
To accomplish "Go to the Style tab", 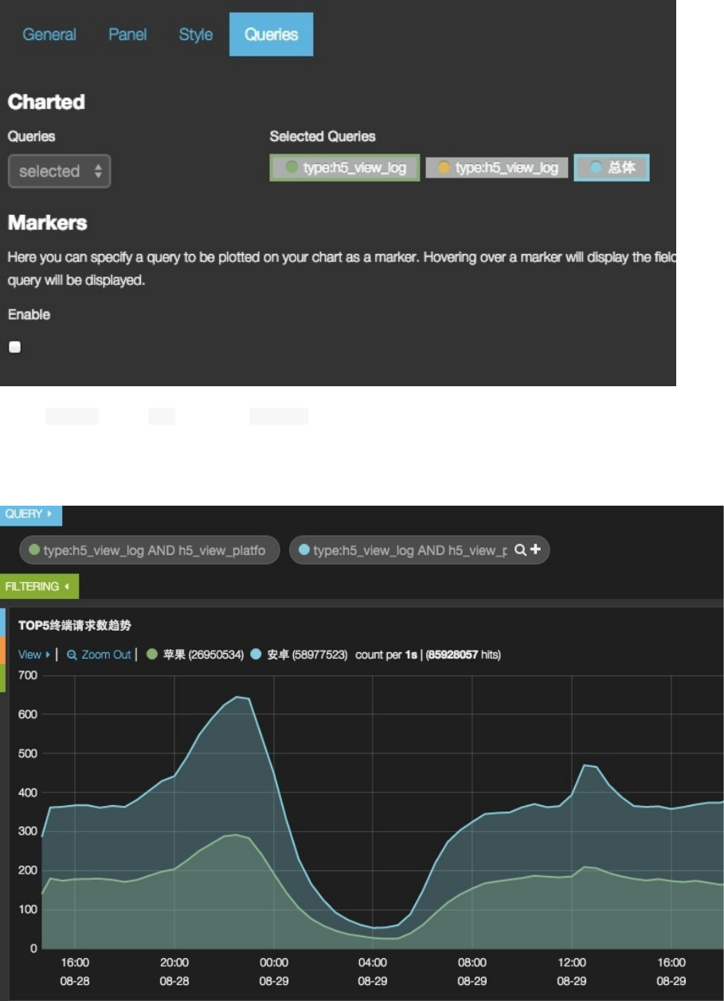I will [x=196, y=35].
